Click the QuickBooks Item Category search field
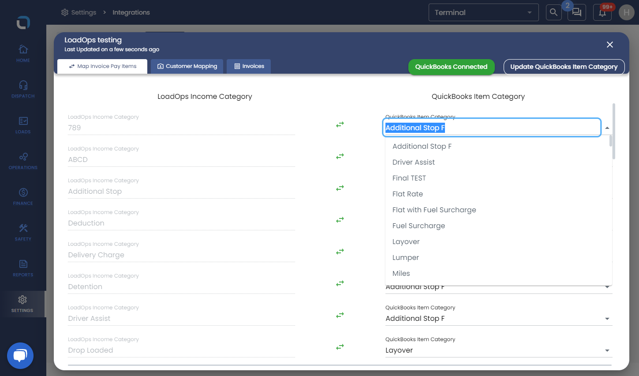The height and width of the screenshot is (376, 639). pyautogui.click(x=491, y=128)
